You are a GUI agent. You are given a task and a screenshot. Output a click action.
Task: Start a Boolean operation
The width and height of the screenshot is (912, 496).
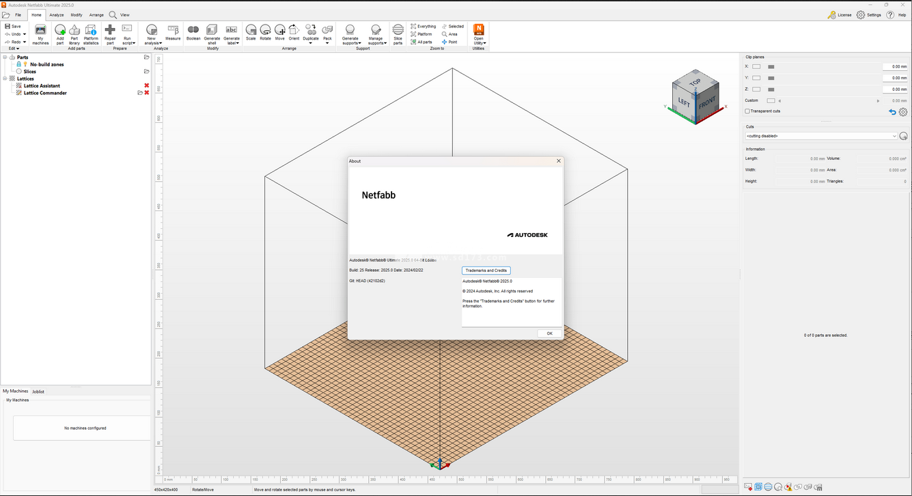coord(193,33)
